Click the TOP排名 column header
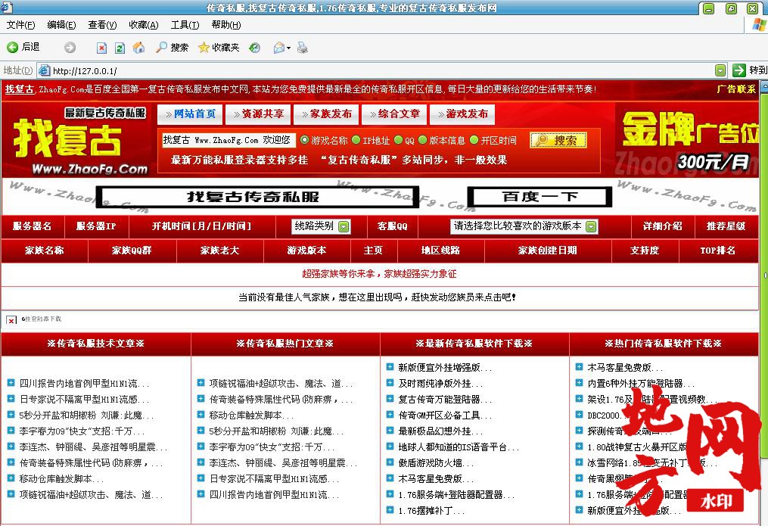The height and width of the screenshot is (526, 768). (x=717, y=251)
